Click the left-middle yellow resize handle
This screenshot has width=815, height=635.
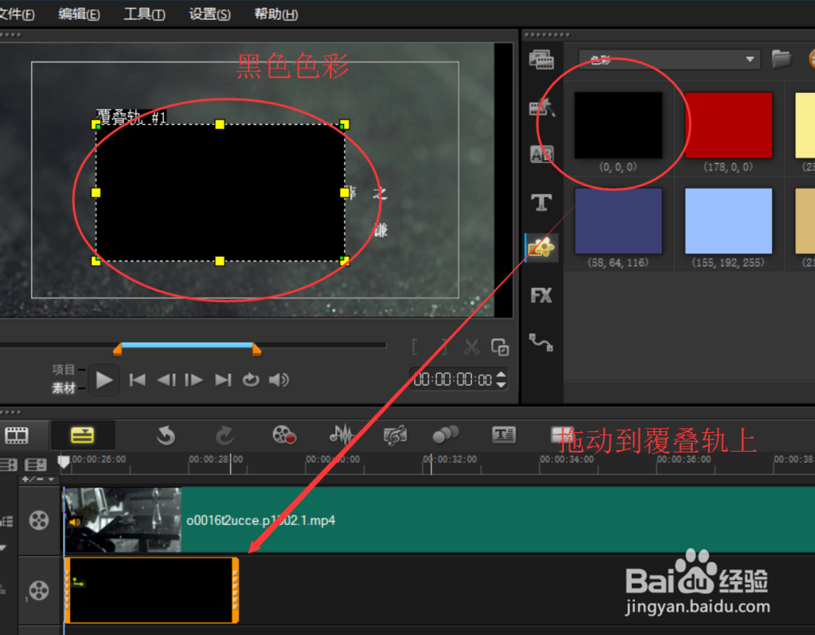95,193
